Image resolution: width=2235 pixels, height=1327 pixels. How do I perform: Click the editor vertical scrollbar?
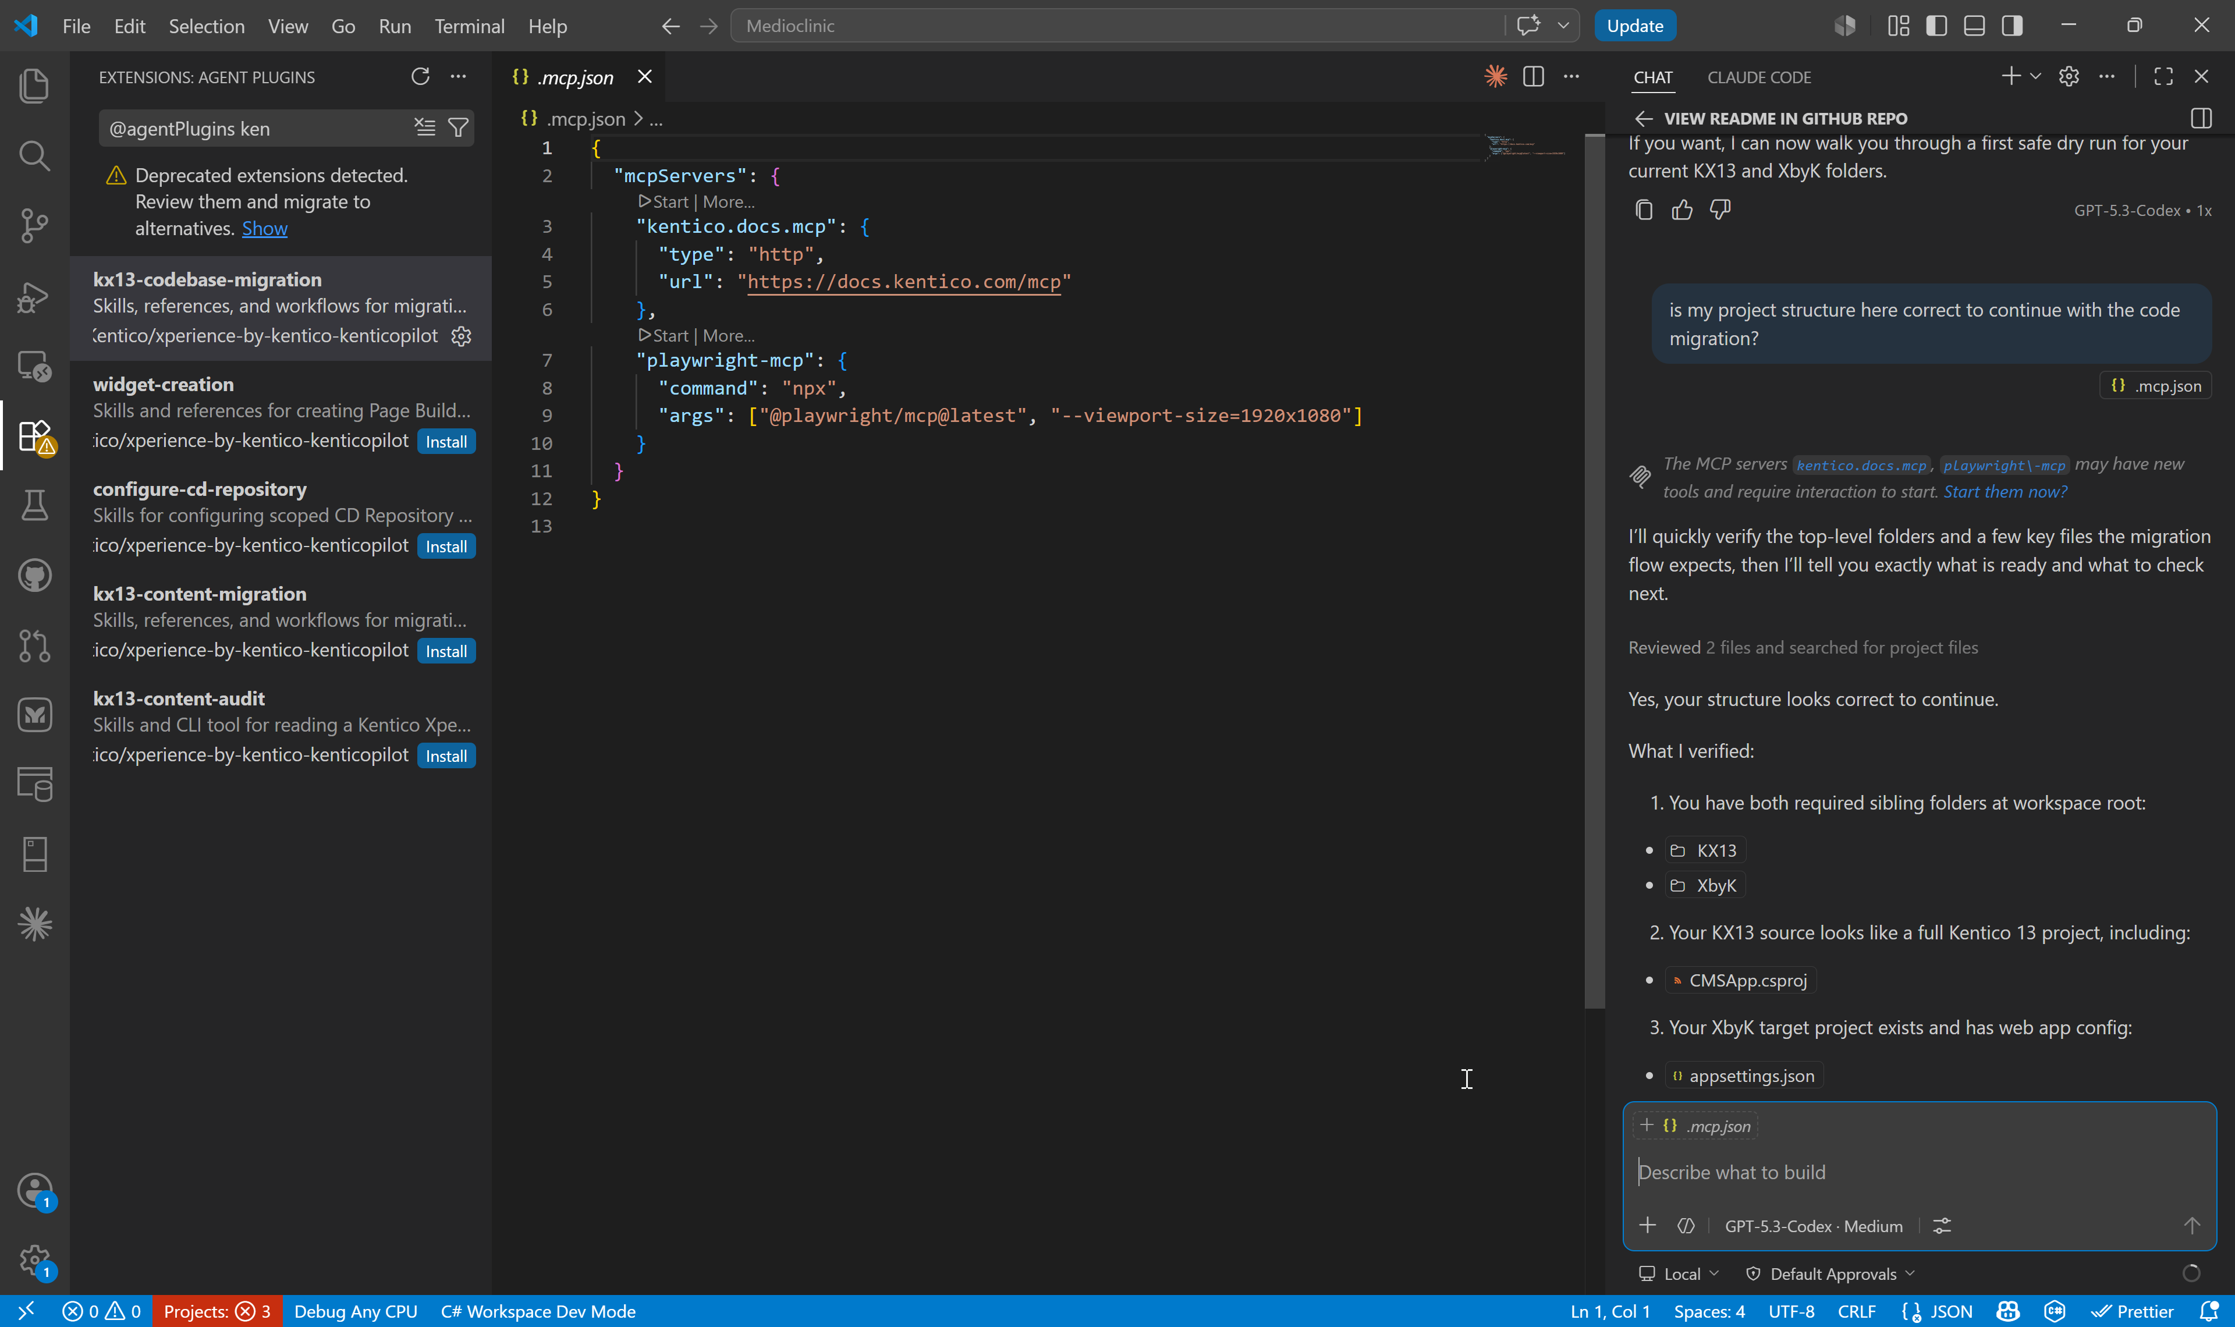1594,570
